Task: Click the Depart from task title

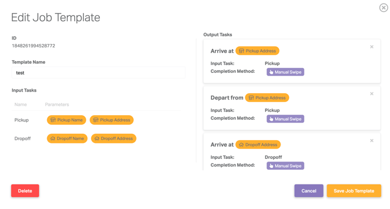Action: [x=227, y=98]
